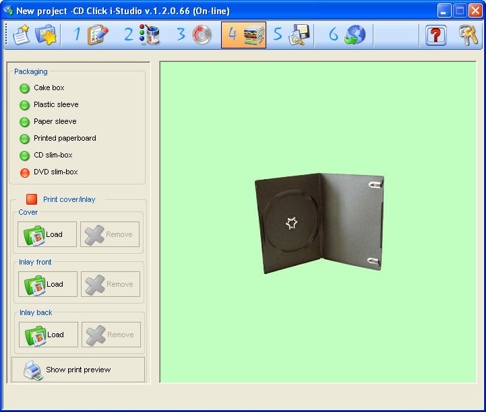This screenshot has width=486, height=412.
Task: Go to step 3 disc icon
Action: click(x=193, y=34)
